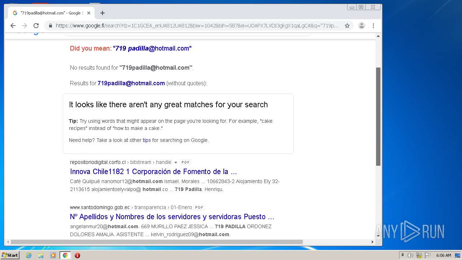
Task: View site security lock information
Action: (x=50, y=26)
